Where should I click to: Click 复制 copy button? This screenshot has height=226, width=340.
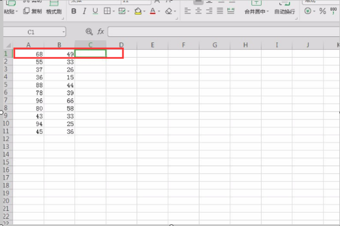[32, 11]
